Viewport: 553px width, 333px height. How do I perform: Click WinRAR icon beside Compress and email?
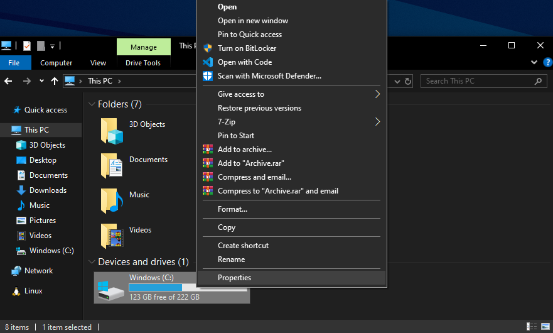pos(208,177)
